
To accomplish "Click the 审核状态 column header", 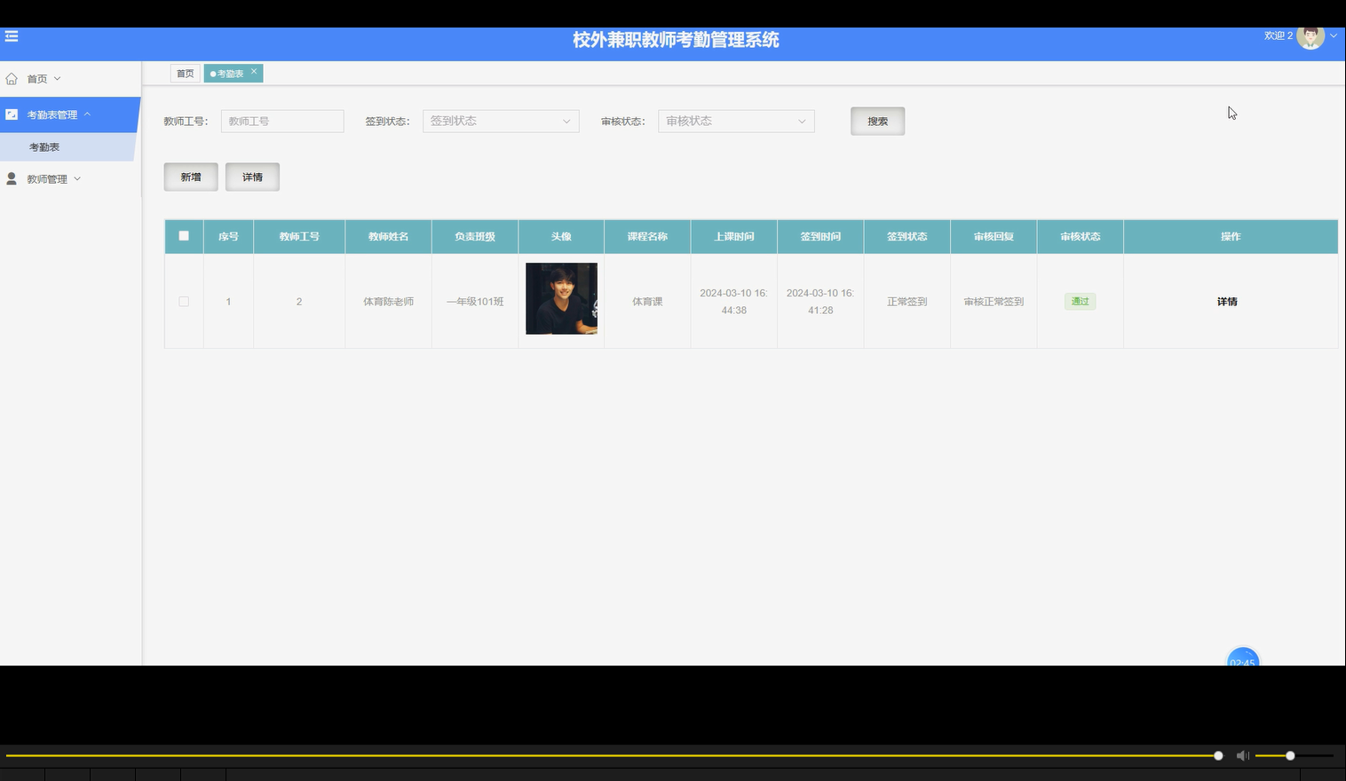I will [x=1080, y=237].
